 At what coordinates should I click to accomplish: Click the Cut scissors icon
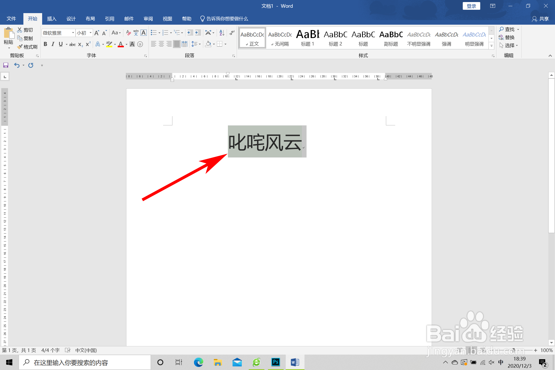click(20, 30)
